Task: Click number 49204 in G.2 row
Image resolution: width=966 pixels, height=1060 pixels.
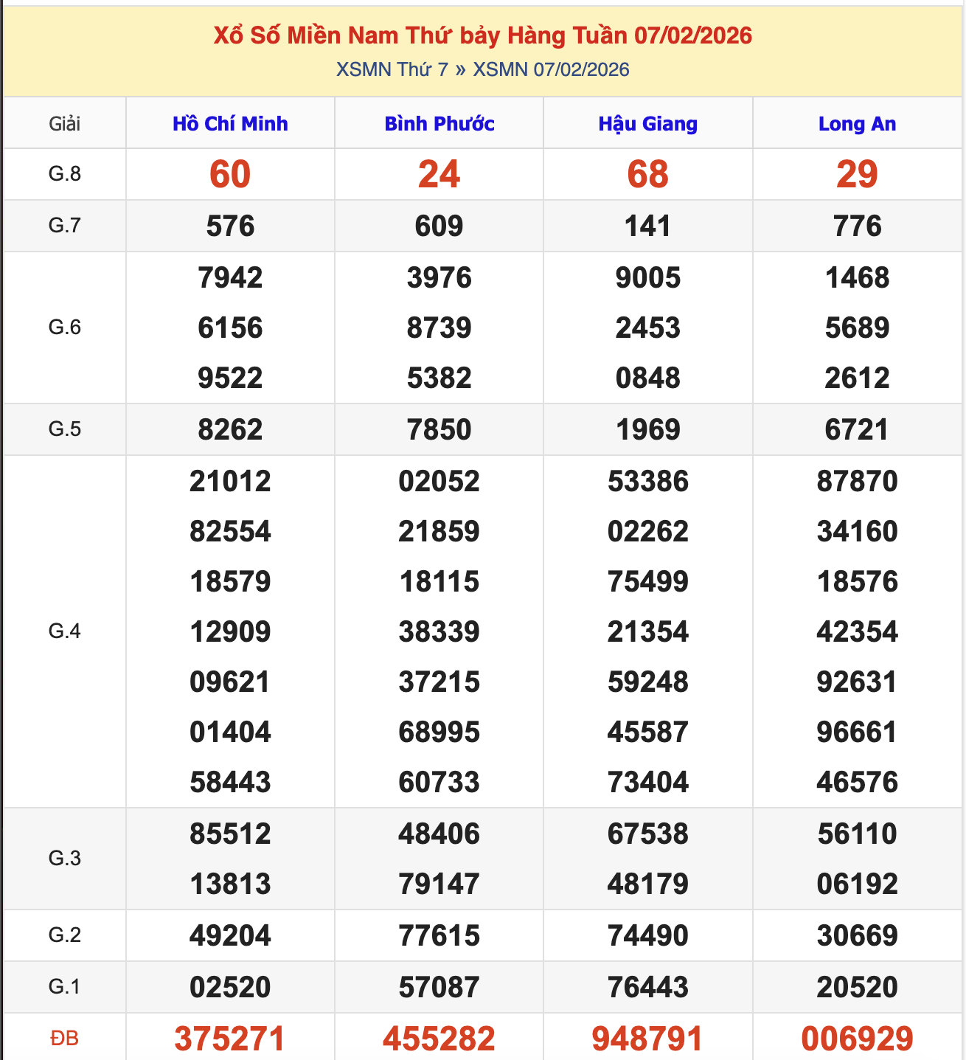Action: point(229,935)
